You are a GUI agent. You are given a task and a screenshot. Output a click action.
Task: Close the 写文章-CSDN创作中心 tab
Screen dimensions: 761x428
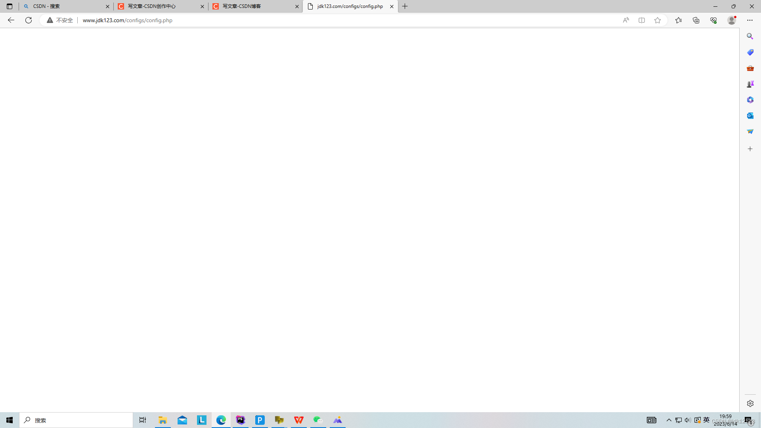[202, 6]
